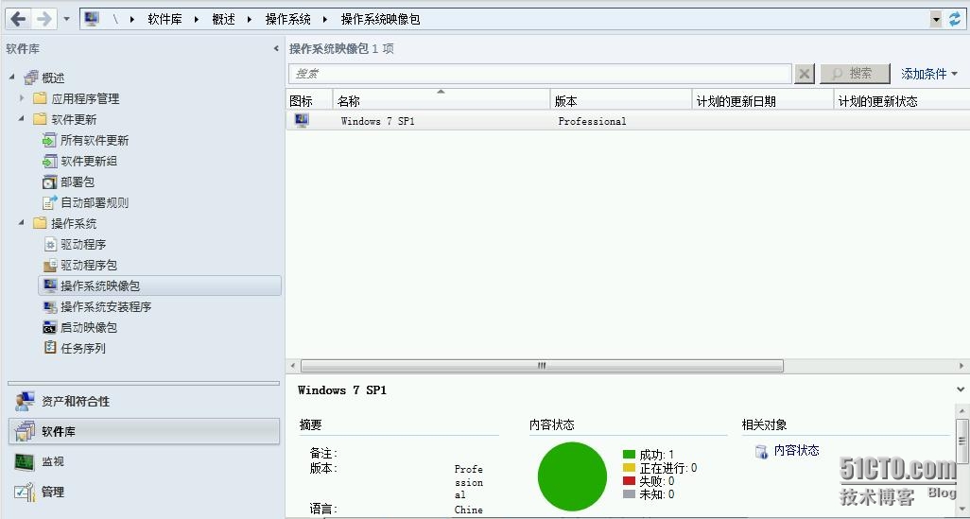The height and width of the screenshot is (519, 970).
Task: Open the 内容状态 related object link
Action: [x=796, y=450]
